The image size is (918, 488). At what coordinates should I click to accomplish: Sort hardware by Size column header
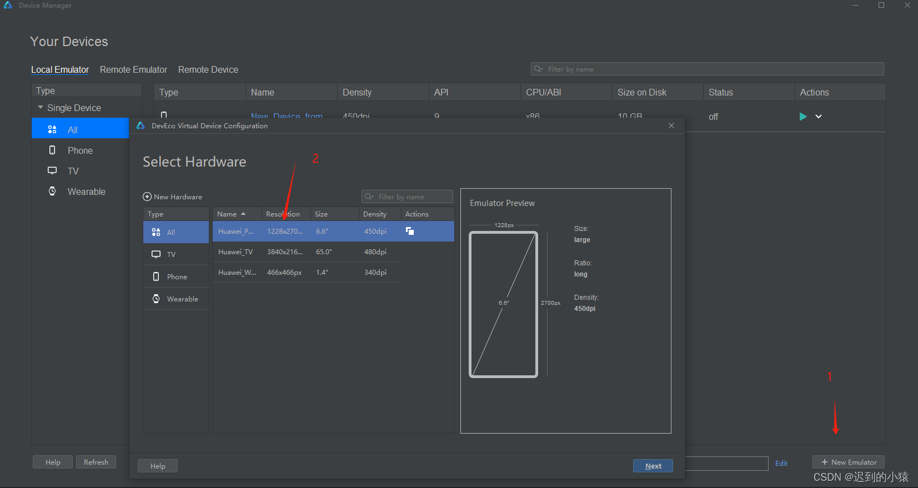[334, 214]
